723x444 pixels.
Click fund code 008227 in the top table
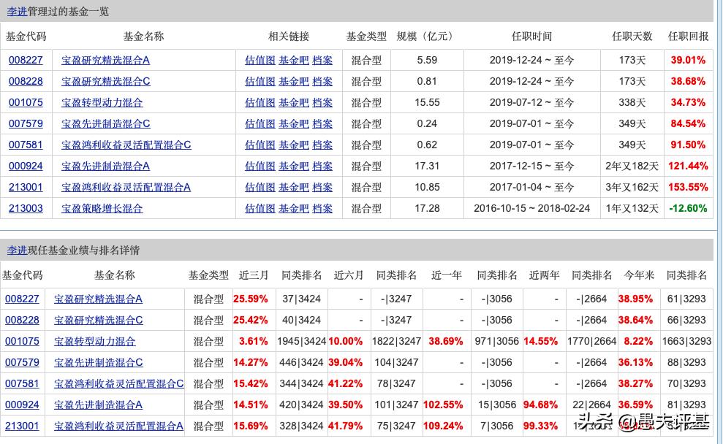[26, 60]
